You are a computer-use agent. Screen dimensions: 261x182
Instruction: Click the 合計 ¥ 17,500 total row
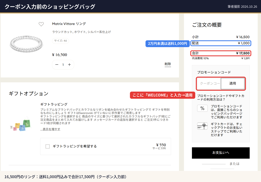pyautogui.click(x=221, y=53)
